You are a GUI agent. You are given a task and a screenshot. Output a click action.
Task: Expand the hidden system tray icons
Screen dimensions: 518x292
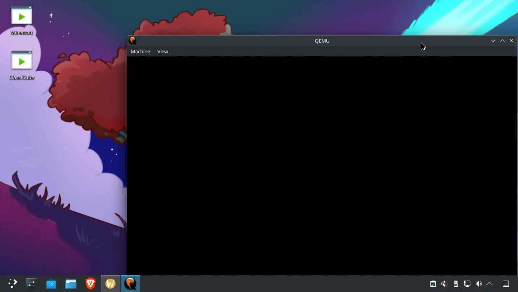[x=490, y=284]
